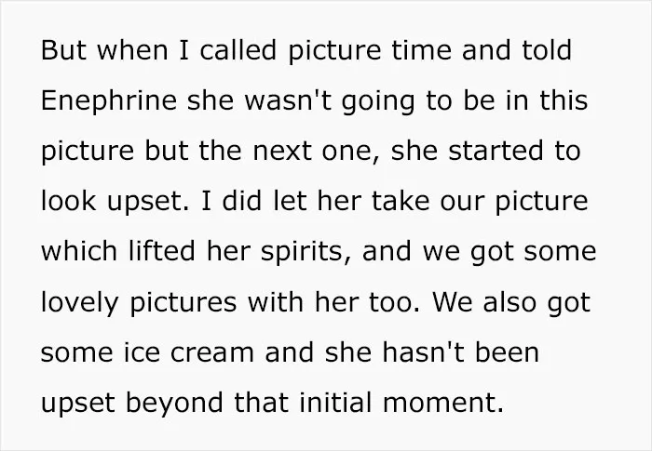Click the word "hasn't" in the seventh line
Screen dimensions: 652x451
(423, 352)
